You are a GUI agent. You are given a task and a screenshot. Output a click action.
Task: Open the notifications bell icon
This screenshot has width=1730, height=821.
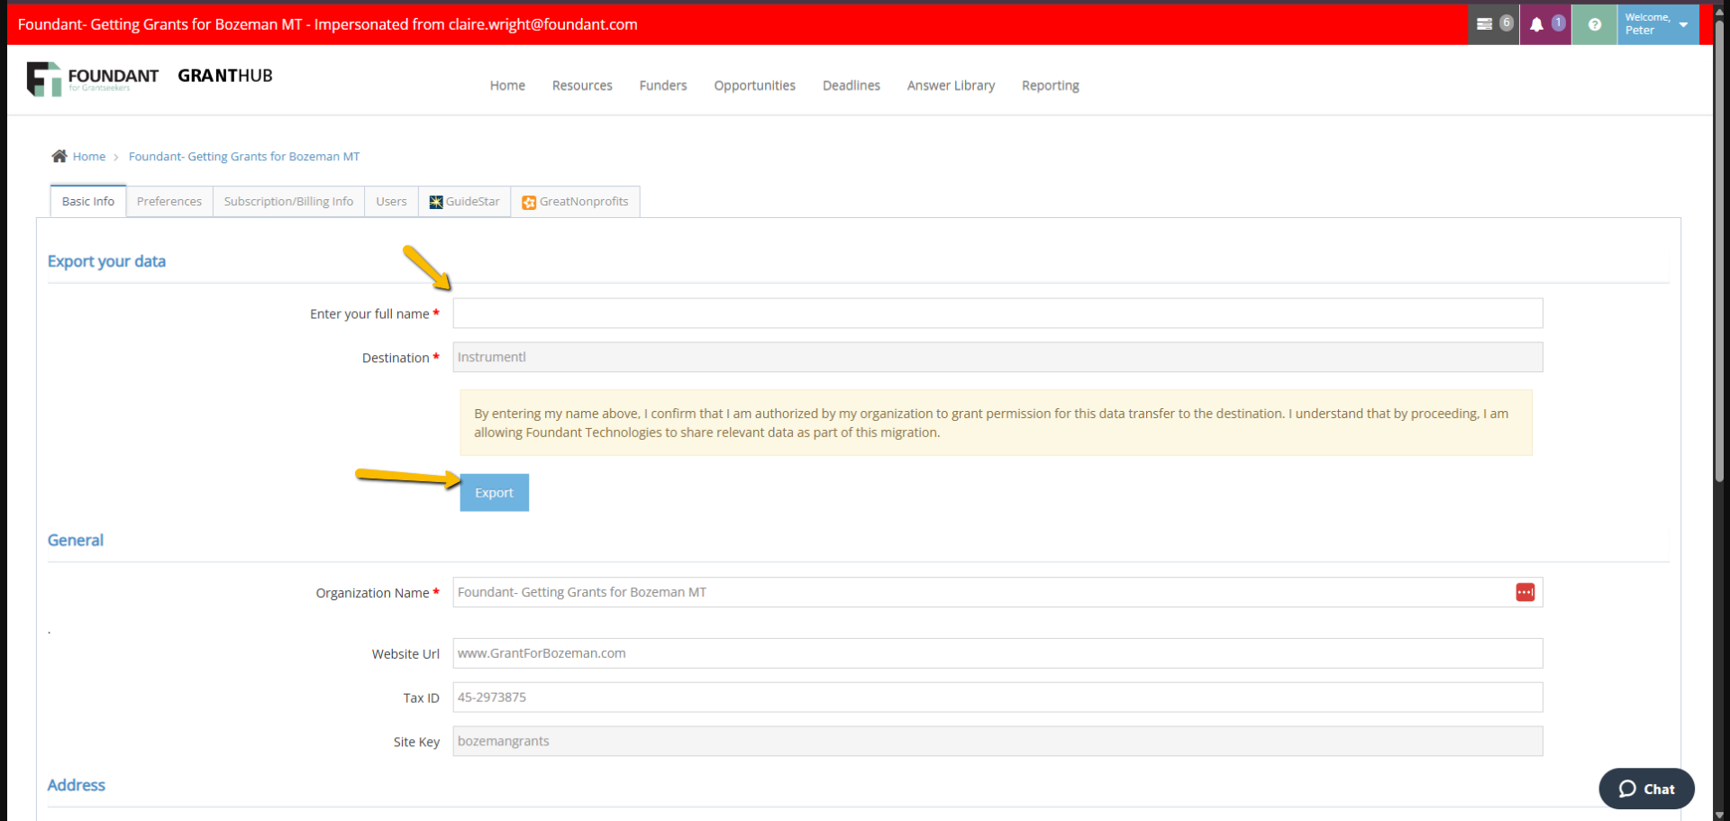click(x=1545, y=24)
